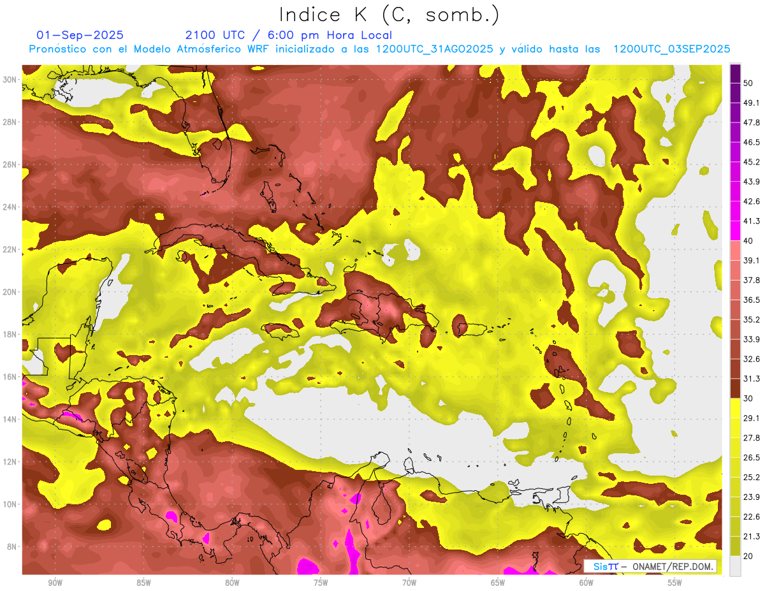The width and height of the screenshot is (765, 591).
Task: Click the colorbar value 33.9 label
Action: pos(752,339)
